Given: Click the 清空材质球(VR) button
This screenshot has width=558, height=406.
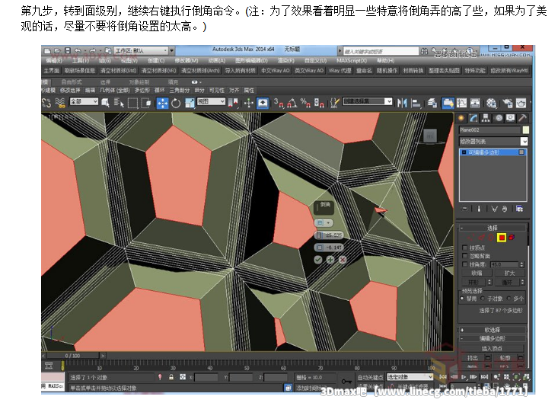Looking at the screenshot, I should coord(158,71).
